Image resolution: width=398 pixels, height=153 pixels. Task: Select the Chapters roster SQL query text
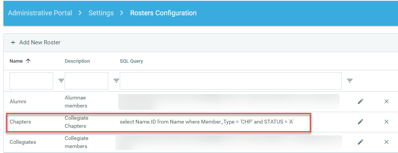[x=206, y=122]
